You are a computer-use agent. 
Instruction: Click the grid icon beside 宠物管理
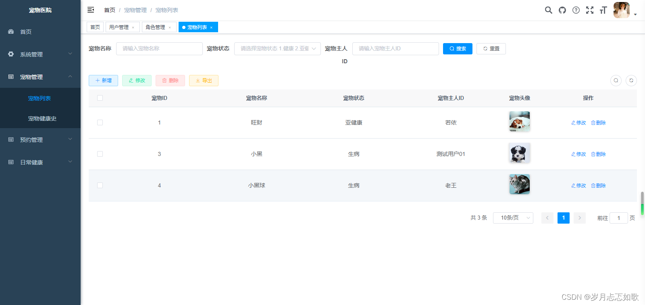(x=11, y=77)
